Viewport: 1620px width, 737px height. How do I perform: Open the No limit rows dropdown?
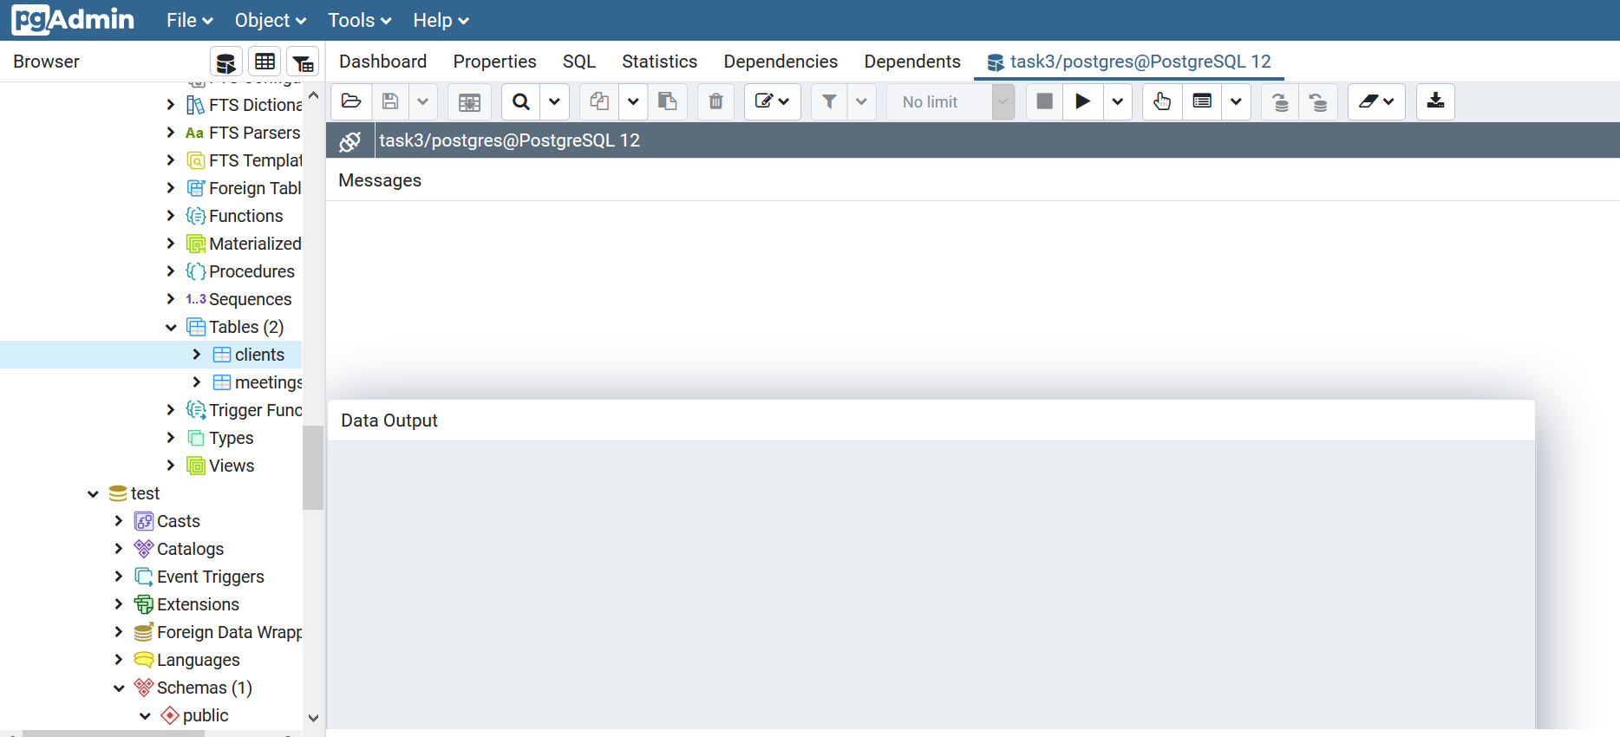(1003, 101)
